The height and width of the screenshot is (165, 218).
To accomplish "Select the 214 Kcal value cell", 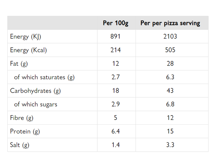I will coord(116,50).
